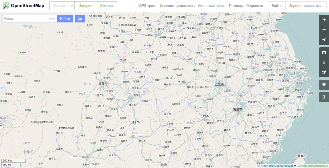Click the 景德镇市 label on map

click(x=252, y=102)
